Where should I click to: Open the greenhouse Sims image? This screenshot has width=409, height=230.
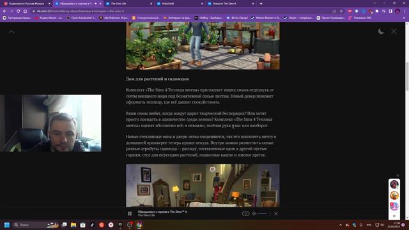[203, 45]
